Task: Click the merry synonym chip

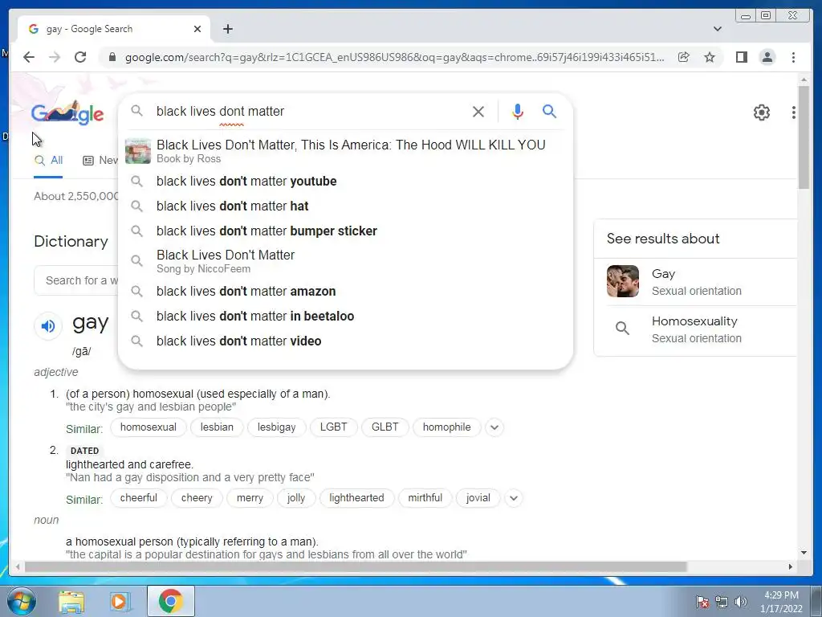Action: tap(250, 498)
